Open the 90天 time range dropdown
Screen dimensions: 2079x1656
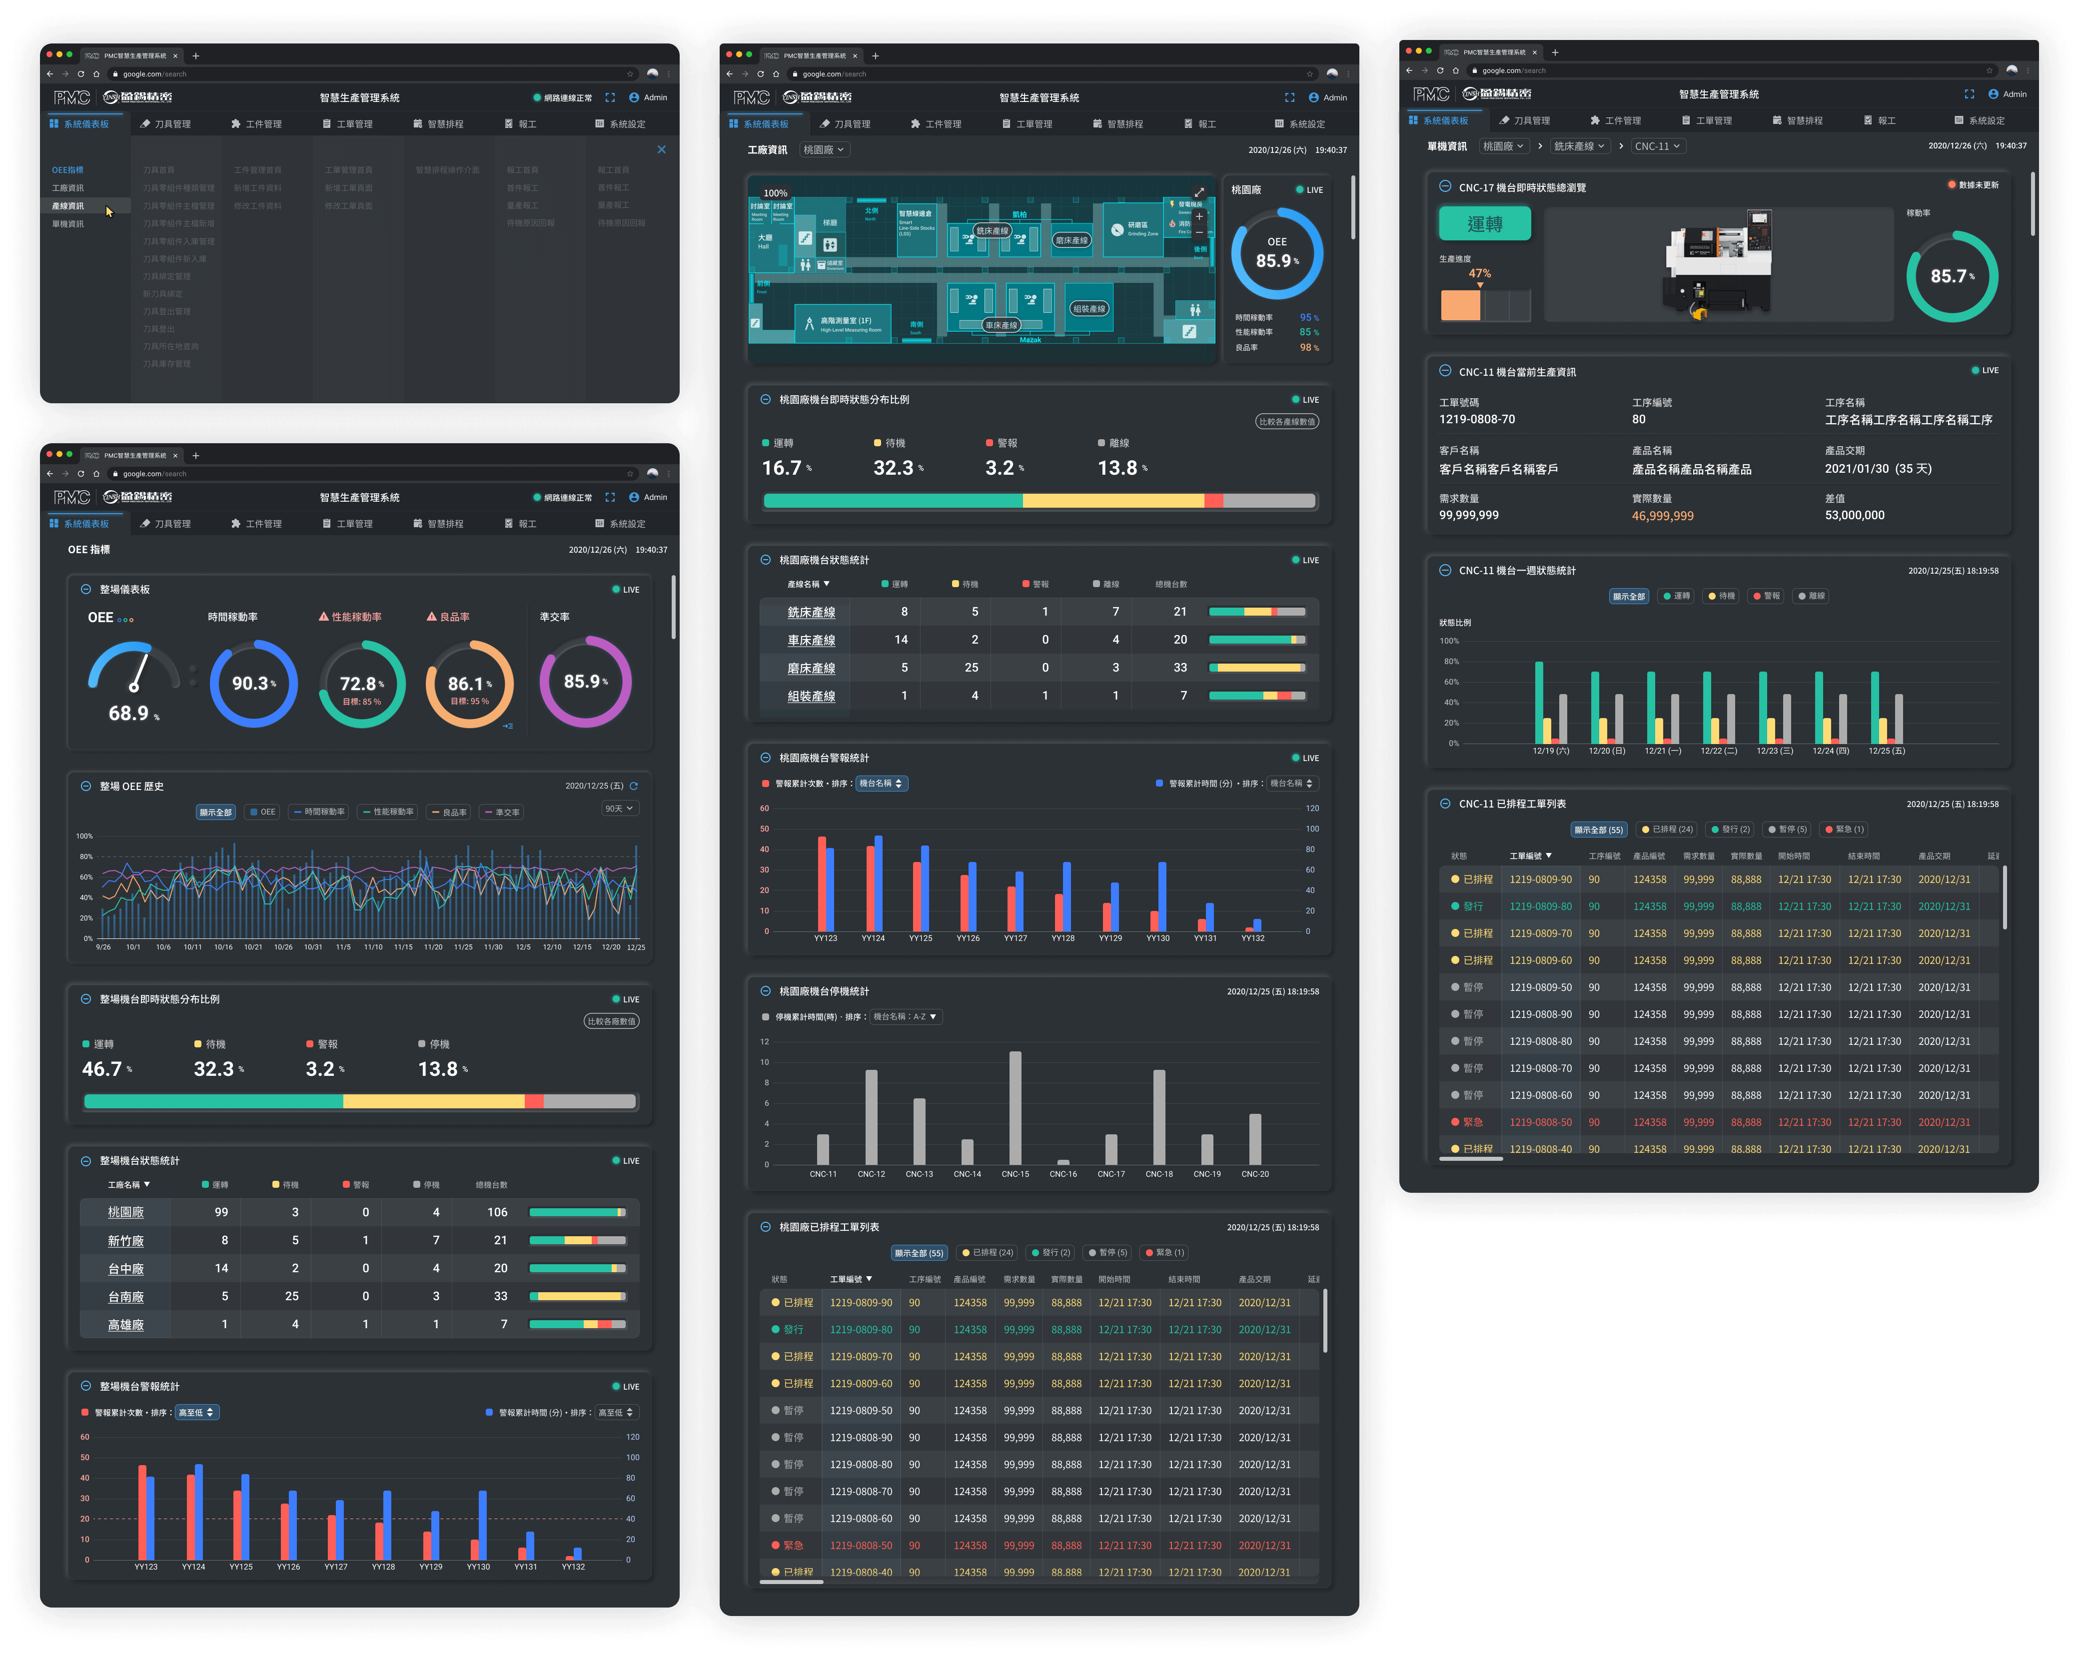coord(619,808)
